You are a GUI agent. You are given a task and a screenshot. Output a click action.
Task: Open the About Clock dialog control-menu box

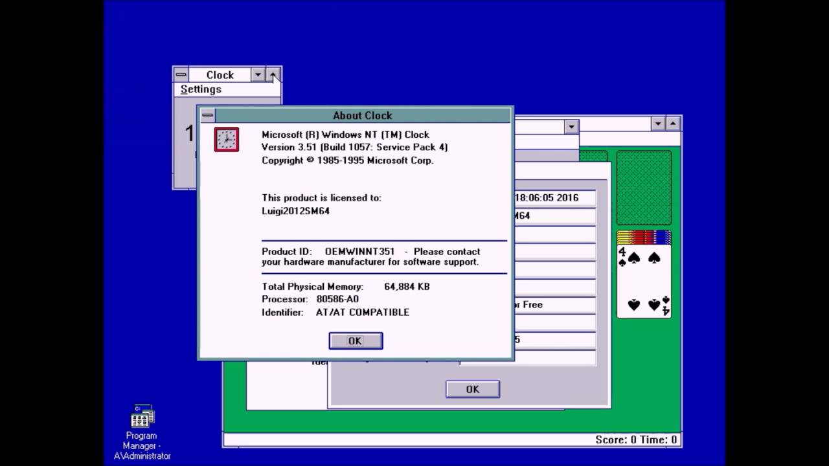pyautogui.click(x=207, y=115)
